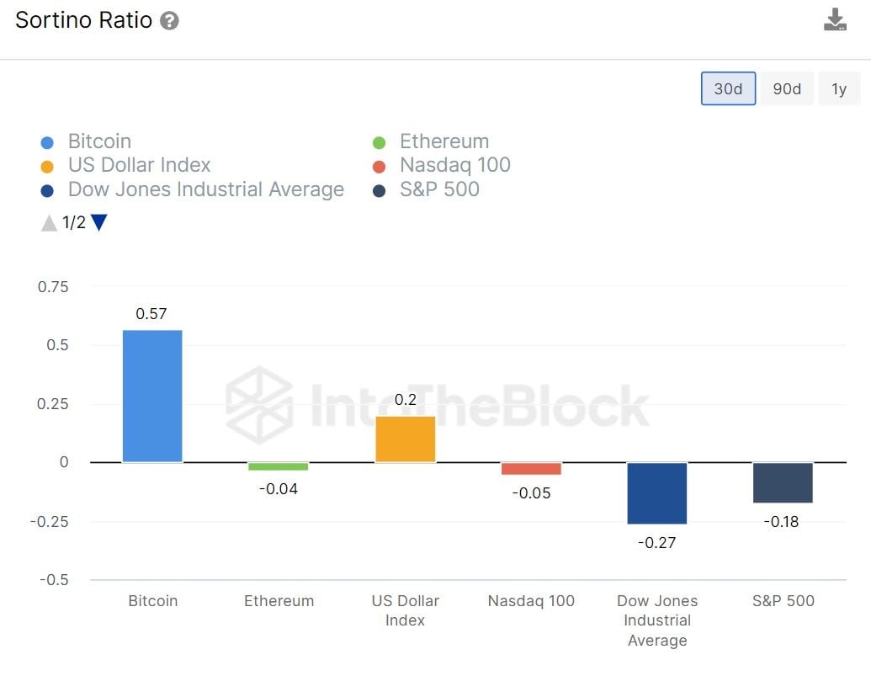Open the Sortino Ratio help question mark
This screenshot has width=871, height=676.
tap(169, 20)
